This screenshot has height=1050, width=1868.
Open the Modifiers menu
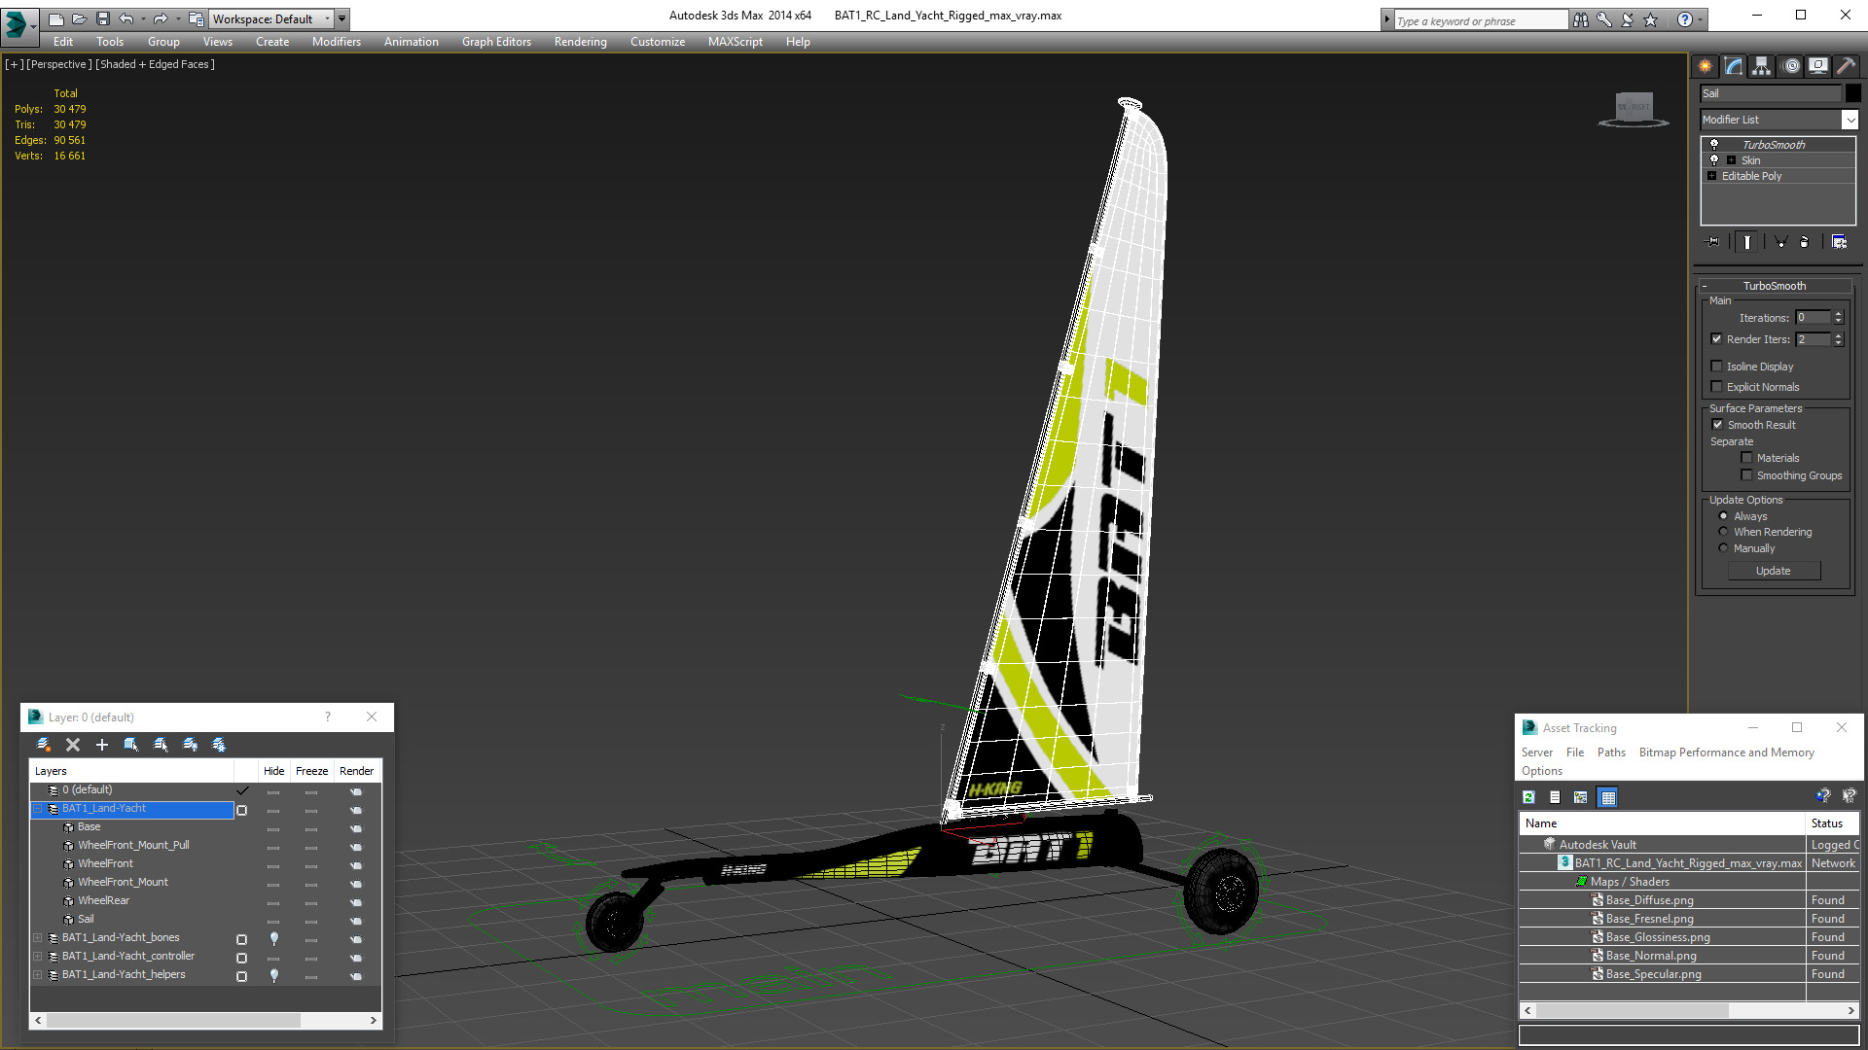coord(337,42)
